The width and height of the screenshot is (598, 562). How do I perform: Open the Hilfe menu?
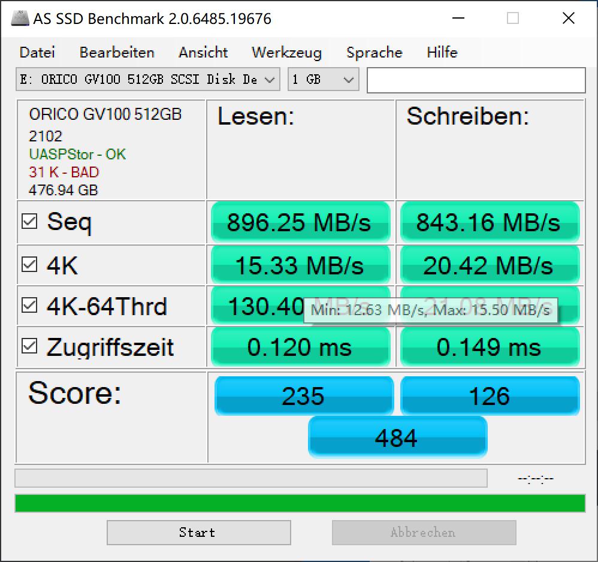(x=442, y=52)
